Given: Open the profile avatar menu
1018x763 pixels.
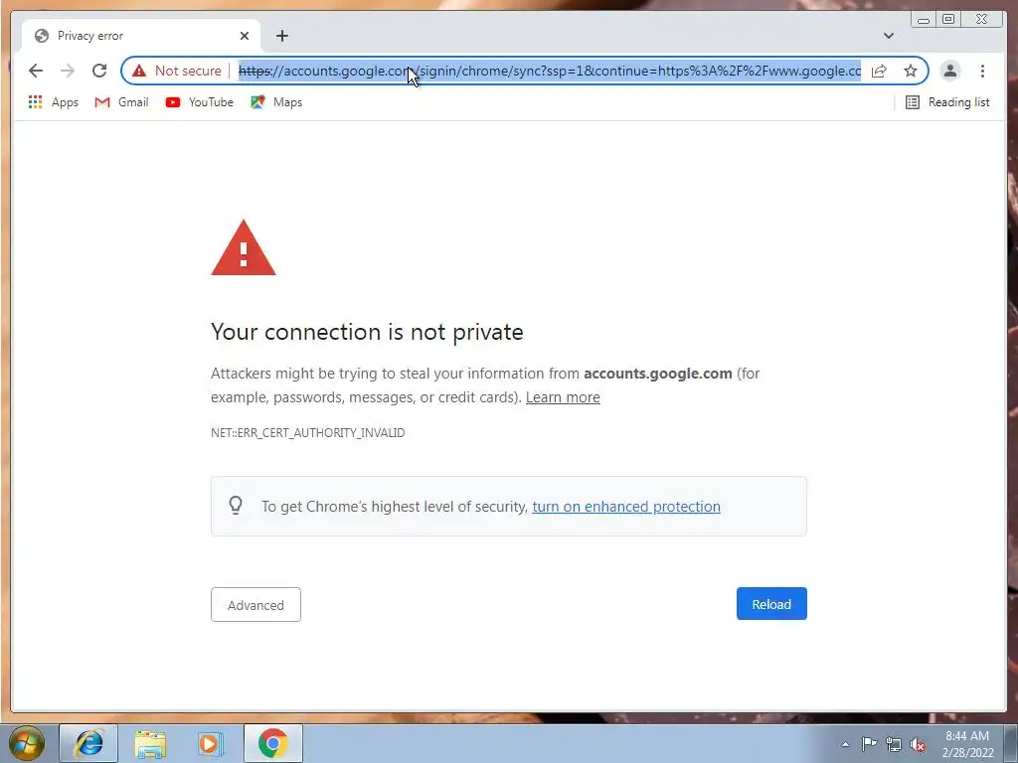Looking at the screenshot, I should [x=949, y=71].
